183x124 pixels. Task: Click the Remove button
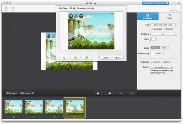click(x=11, y=93)
